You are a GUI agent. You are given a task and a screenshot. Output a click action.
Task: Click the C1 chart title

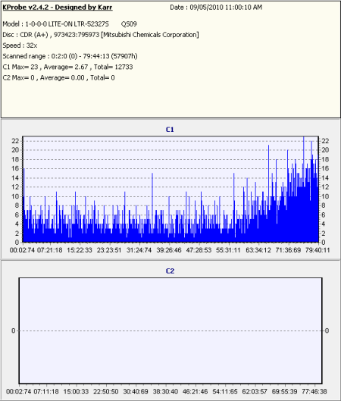point(170,130)
